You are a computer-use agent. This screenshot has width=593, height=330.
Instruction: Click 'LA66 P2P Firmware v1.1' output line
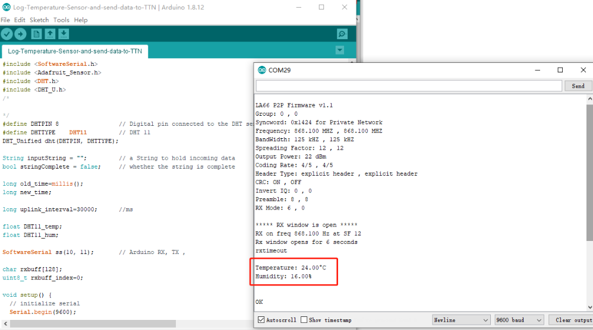pyautogui.click(x=294, y=105)
